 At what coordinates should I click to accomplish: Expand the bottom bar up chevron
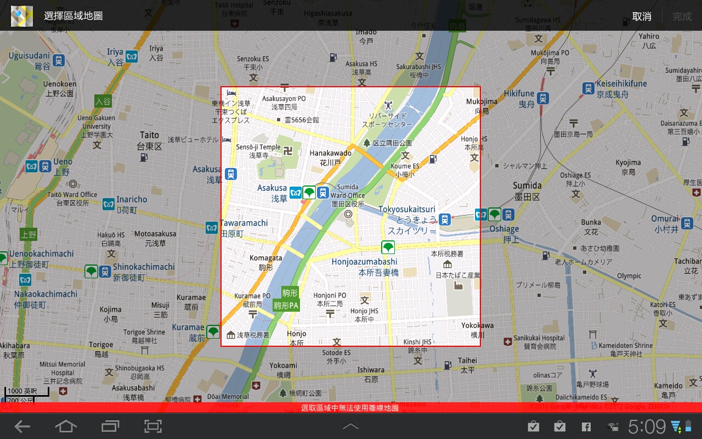(x=350, y=426)
